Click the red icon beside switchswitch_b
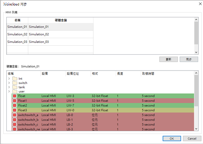The width and height of the screenshot is (203, 144). (x=14, y=120)
